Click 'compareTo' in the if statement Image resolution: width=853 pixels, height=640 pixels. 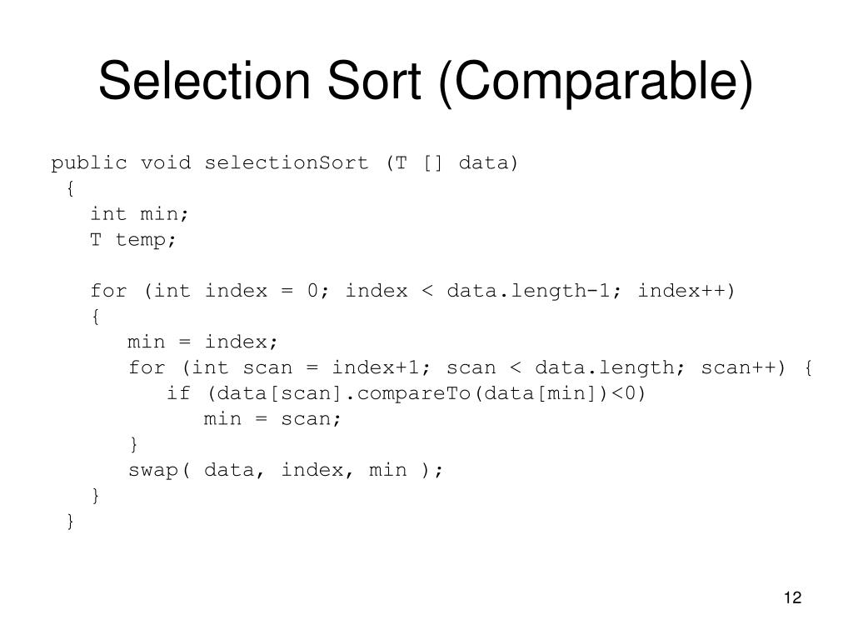pyautogui.click(x=413, y=393)
